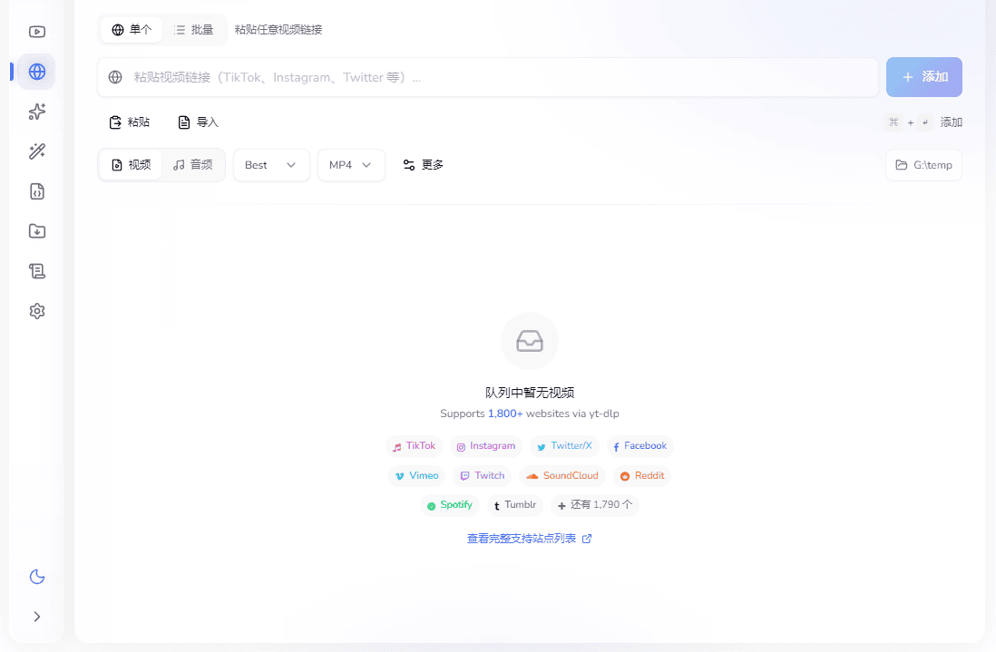Viewport: 996px width, 652px height.
Task: Open the downloads folder section in sidebar
Action: pos(36,231)
